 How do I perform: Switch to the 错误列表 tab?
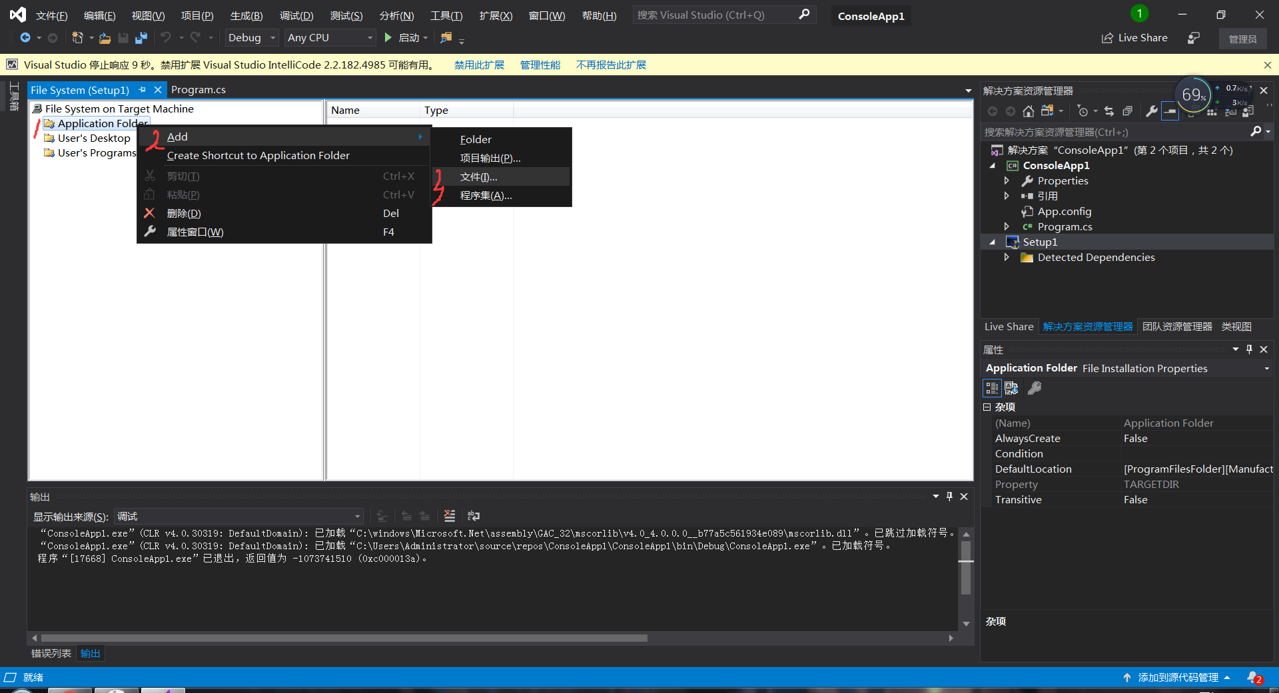point(51,653)
